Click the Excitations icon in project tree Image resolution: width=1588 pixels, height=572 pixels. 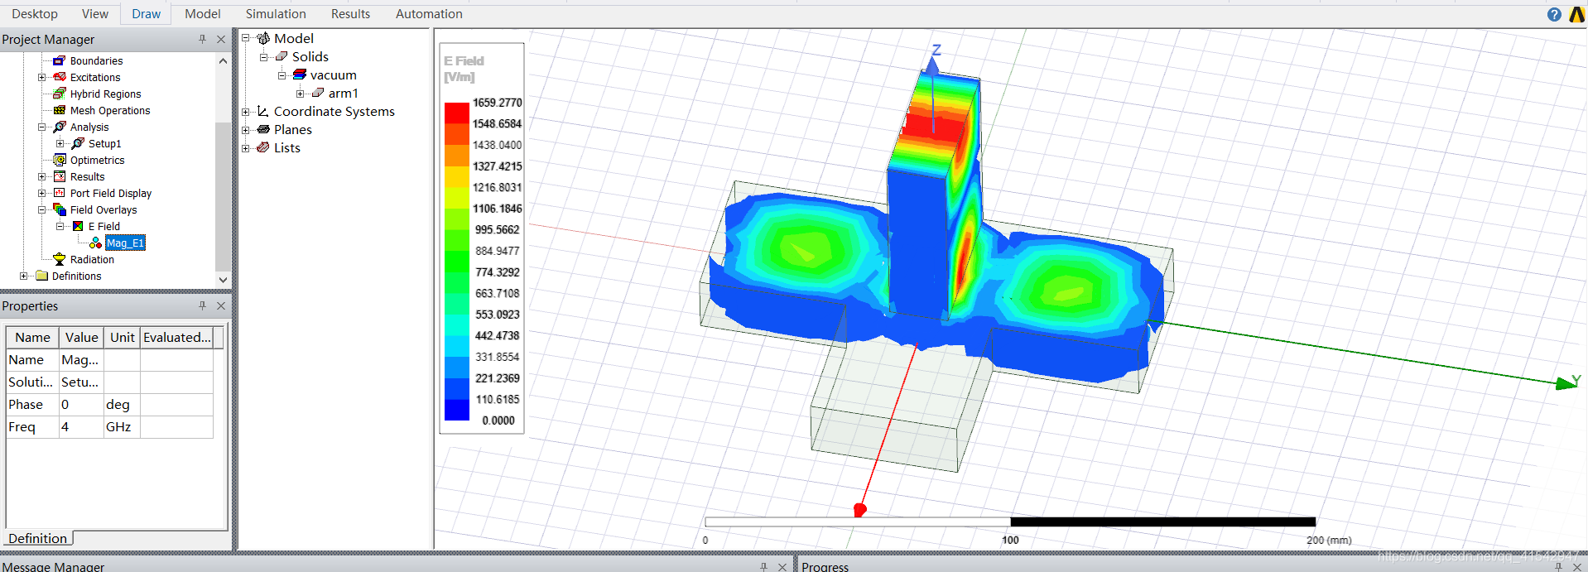pyautogui.click(x=59, y=77)
